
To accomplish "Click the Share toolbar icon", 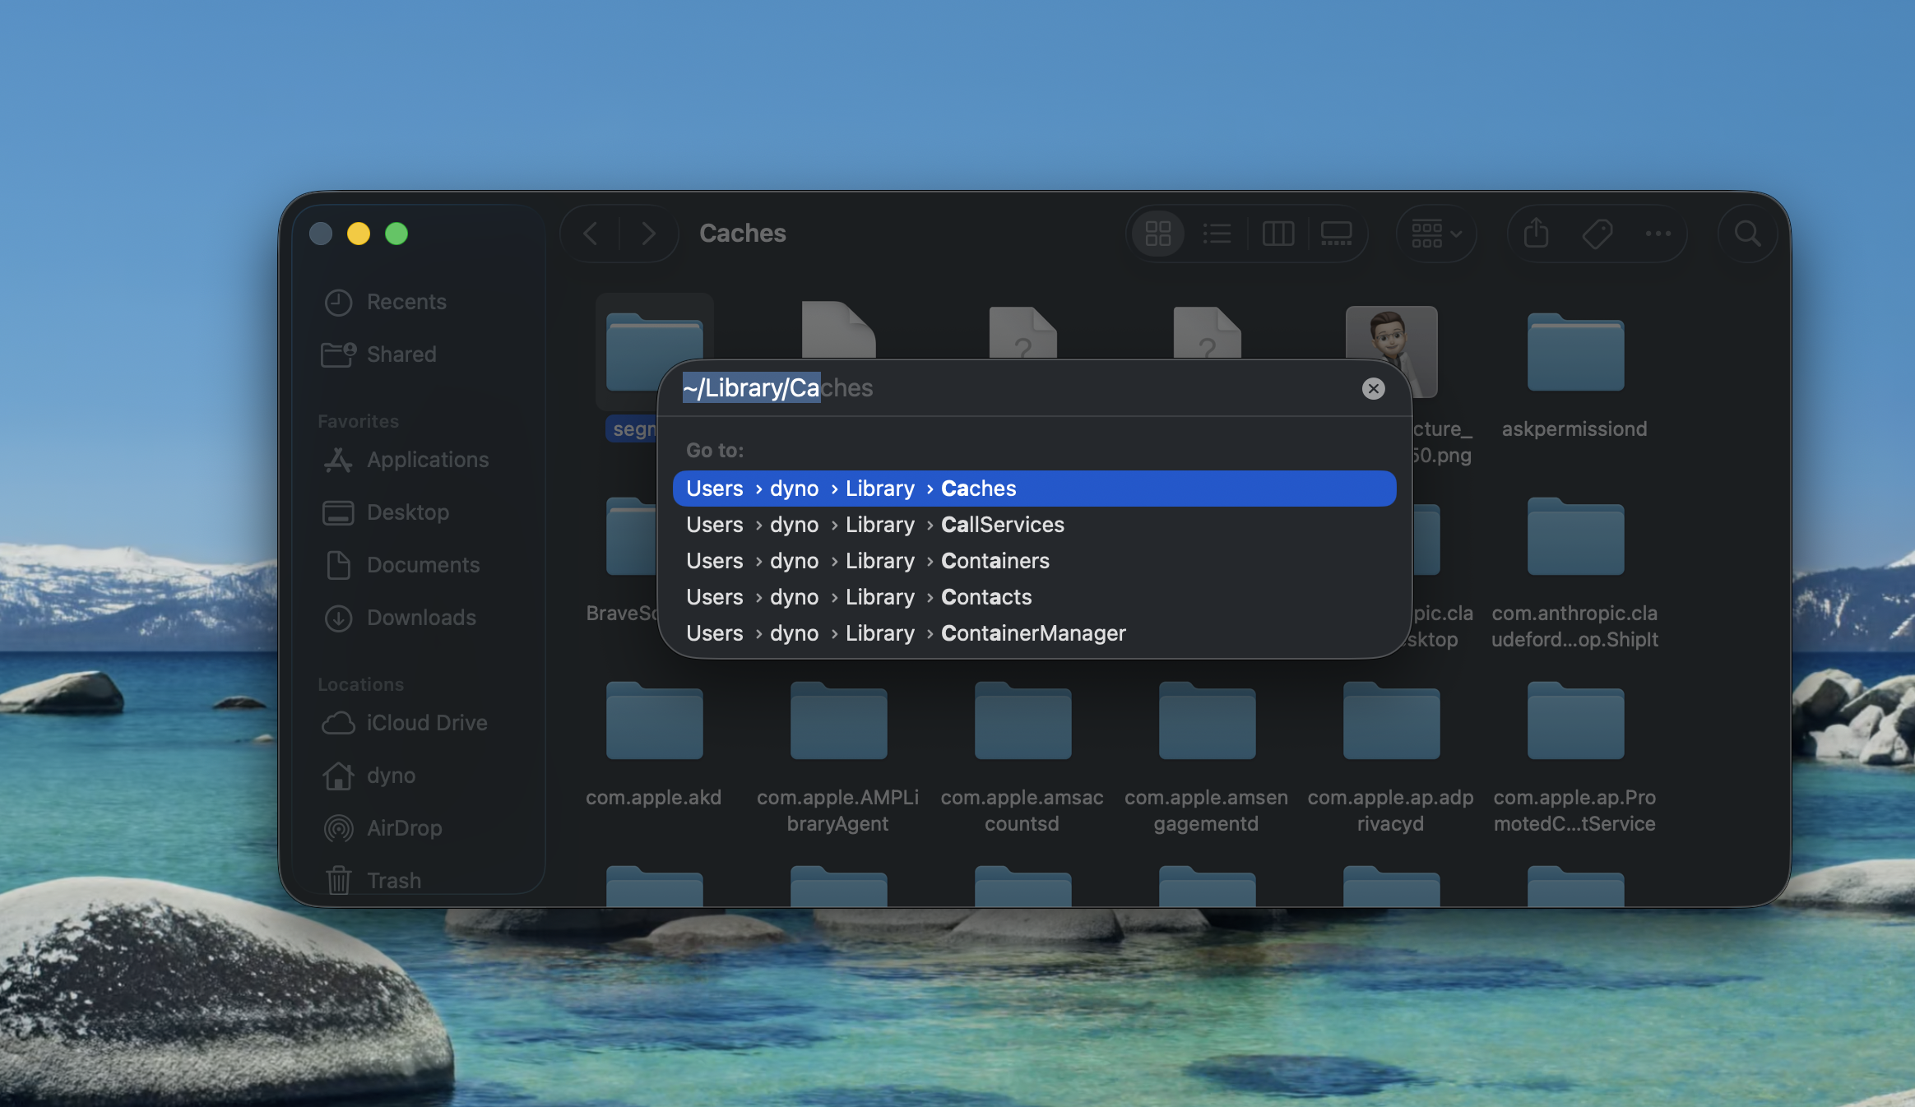I will point(1536,234).
